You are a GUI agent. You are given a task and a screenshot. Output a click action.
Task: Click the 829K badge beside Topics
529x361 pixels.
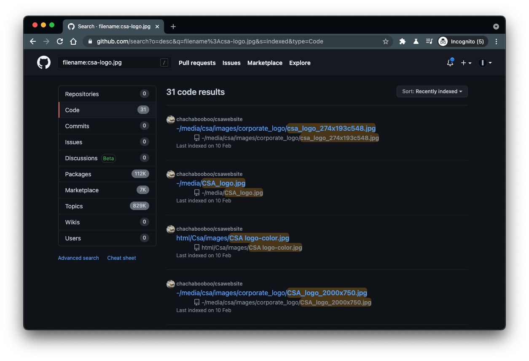point(140,206)
